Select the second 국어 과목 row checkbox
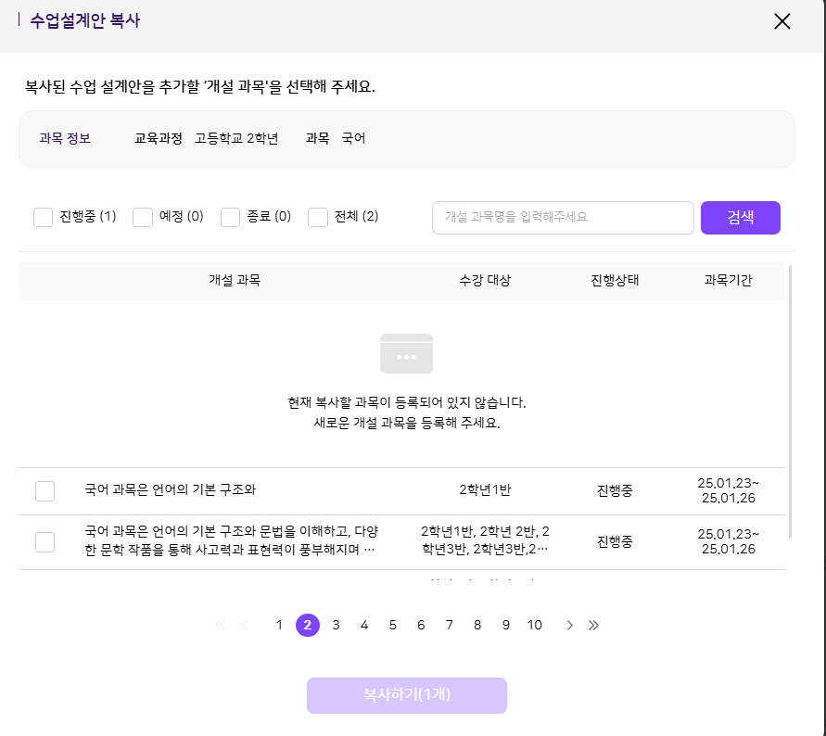 point(44,542)
